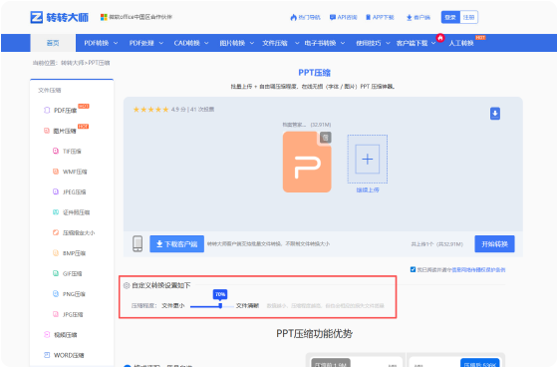Click the WMF压缩 icon in sidebar
Viewport: 558px width, 368px height.
(56, 172)
